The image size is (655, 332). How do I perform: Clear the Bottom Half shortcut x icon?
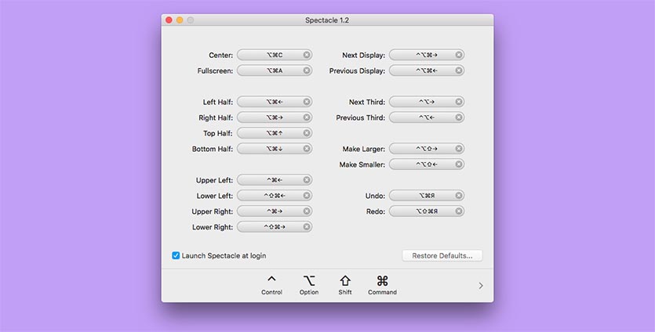click(307, 149)
